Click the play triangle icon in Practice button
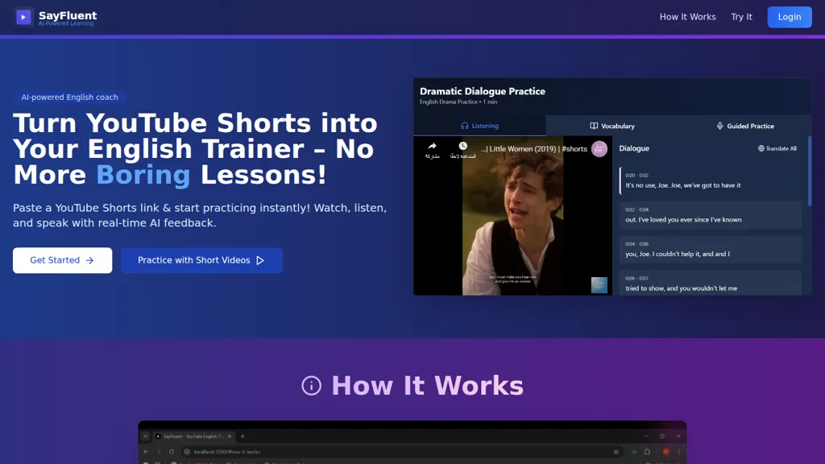This screenshot has width=825, height=464. coord(260,260)
